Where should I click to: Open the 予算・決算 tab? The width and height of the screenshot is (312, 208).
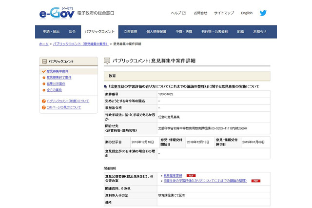click(184, 31)
